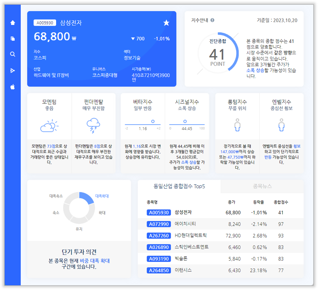Click the 23.18% change for 이랜시스
This screenshot has height=290, width=318.
pos(258,271)
